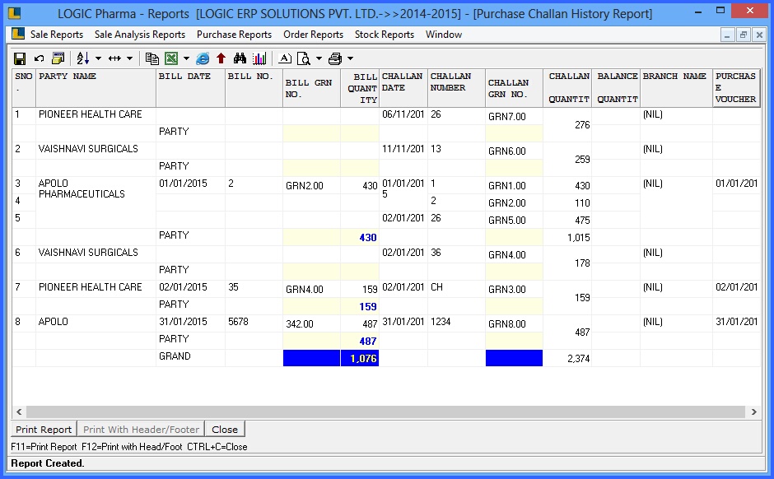Click the horizontal scrollbar thumb
This screenshot has width=774, height=479.
click(385, 412)
